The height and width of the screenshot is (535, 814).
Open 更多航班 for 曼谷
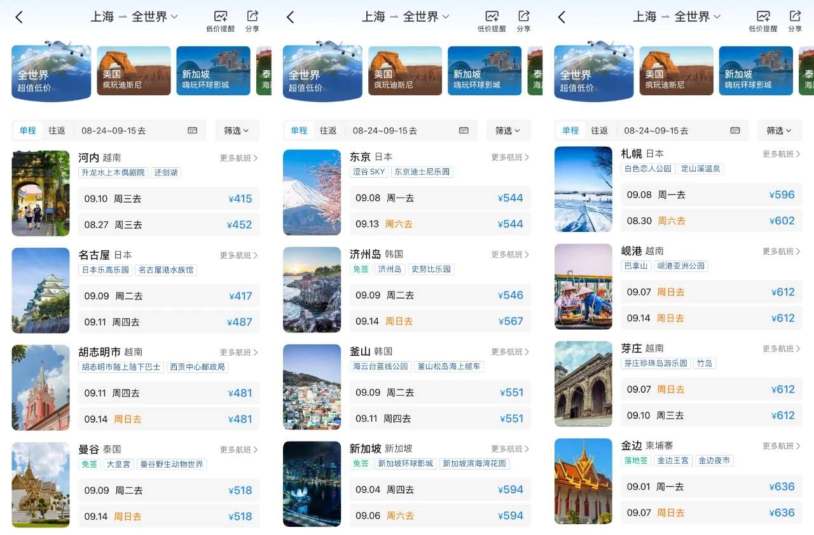[240, 449]
